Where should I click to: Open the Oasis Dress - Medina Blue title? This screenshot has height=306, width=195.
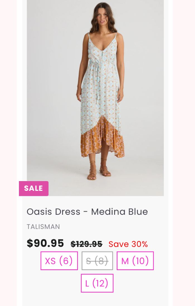(87, 212)
